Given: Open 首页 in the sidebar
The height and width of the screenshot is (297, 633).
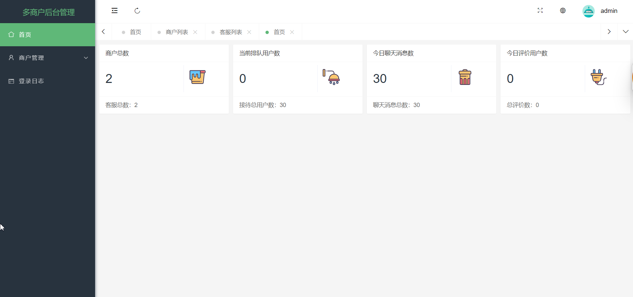Looking at the screenshot, I should 48,35.
